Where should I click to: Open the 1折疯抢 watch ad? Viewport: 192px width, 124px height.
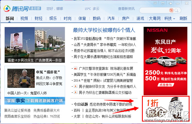point(166,109)
